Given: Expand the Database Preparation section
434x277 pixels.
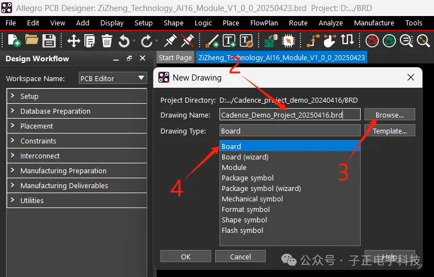Looking at the screenshot, I should (77, 111).
